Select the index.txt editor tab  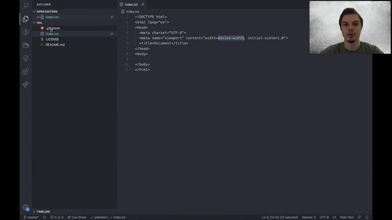[x=132, y=4]
